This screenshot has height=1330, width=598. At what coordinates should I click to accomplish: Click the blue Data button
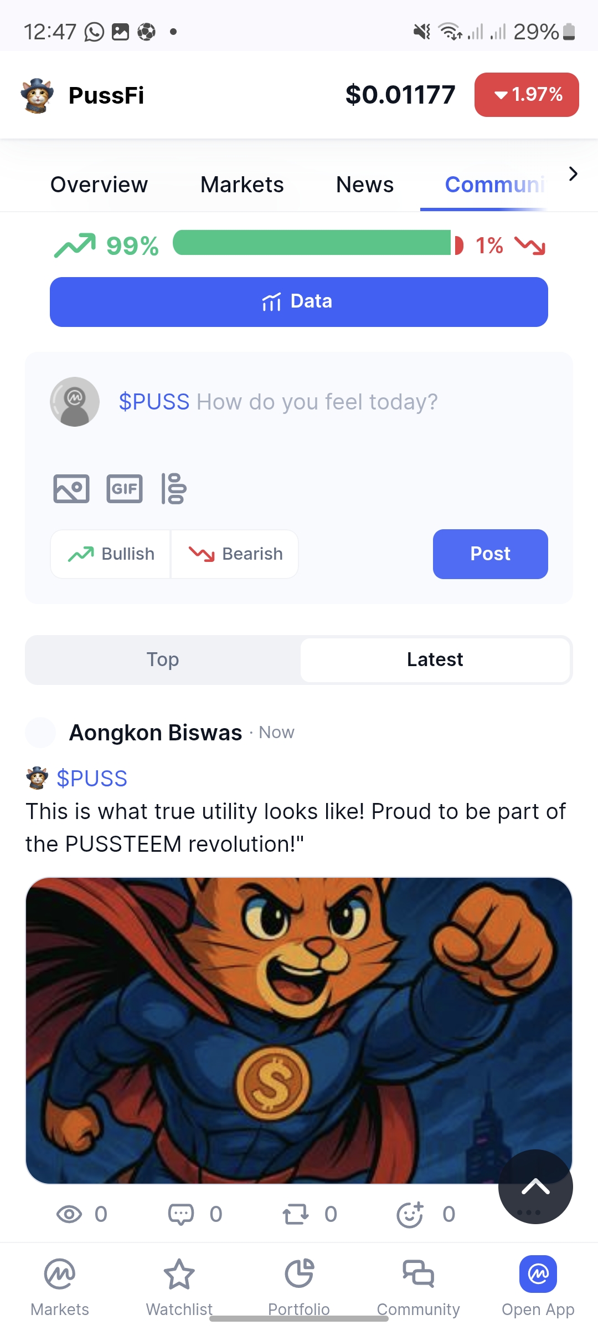click(299, 302)
